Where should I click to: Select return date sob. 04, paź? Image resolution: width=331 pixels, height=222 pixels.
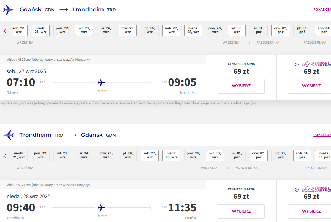(x=302, y=156)
